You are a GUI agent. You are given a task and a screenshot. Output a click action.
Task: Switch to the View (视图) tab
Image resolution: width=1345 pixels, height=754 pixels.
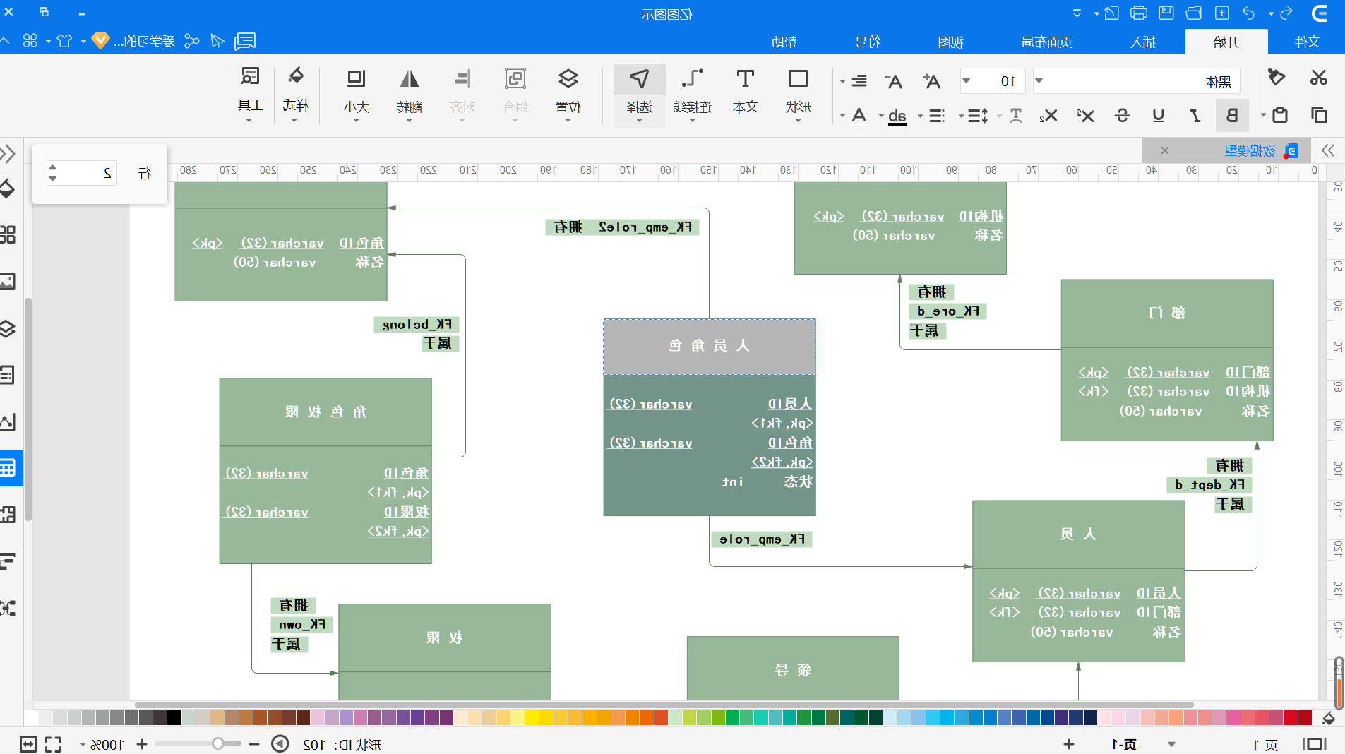click(951, 42)
